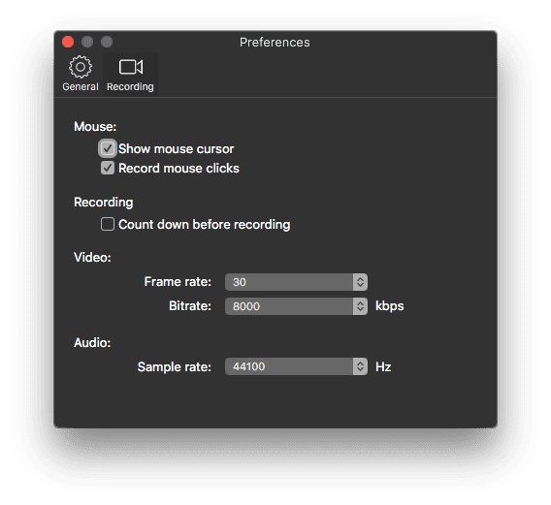Switch to the Recording tab label

pyautogui.click(x=130, y=86)
